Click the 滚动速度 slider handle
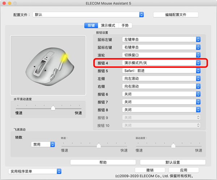 173,145
